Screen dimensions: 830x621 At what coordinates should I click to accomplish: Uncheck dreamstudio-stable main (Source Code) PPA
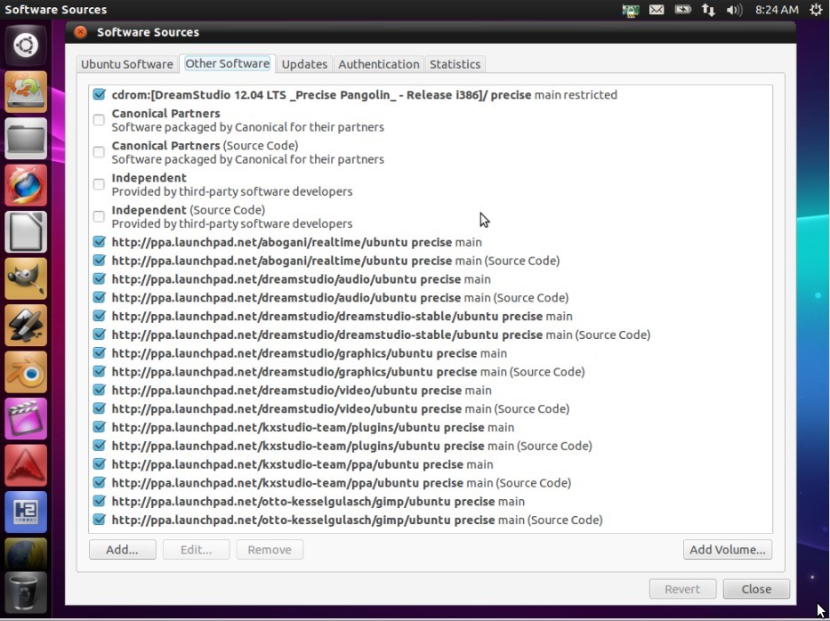pyautogui.click(x=99, y=335)
